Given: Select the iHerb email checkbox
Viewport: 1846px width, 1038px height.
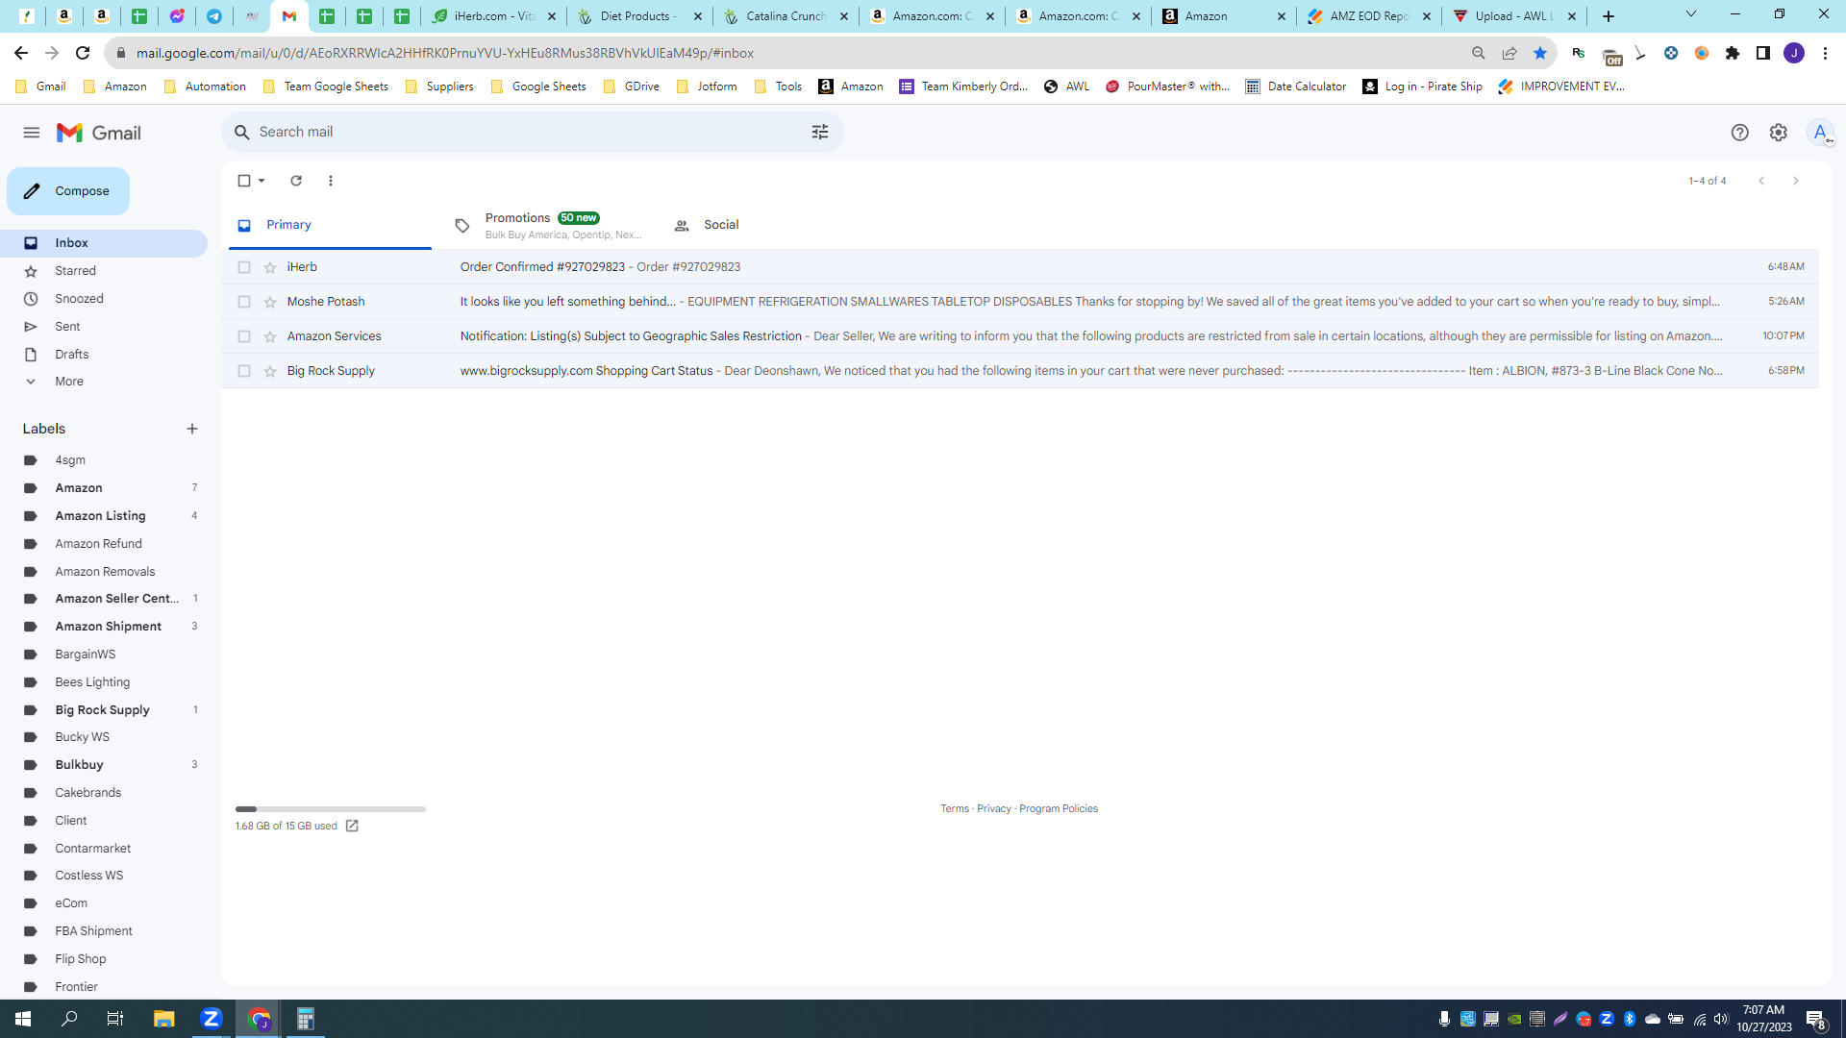Looking at the screenshot, I should tap(244, 267).
